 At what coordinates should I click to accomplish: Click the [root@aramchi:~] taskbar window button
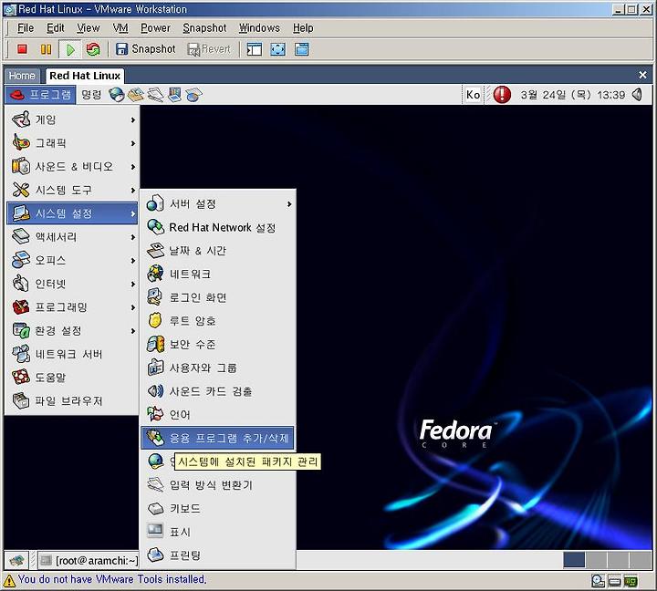[x=89, y=560]
